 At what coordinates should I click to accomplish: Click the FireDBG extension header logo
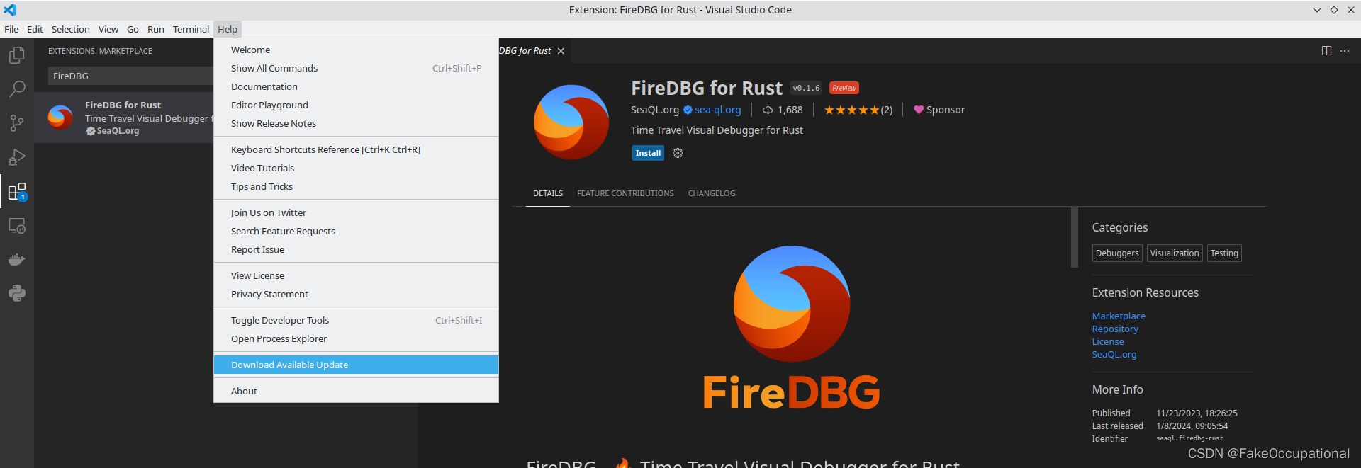[x=571, y=122]
